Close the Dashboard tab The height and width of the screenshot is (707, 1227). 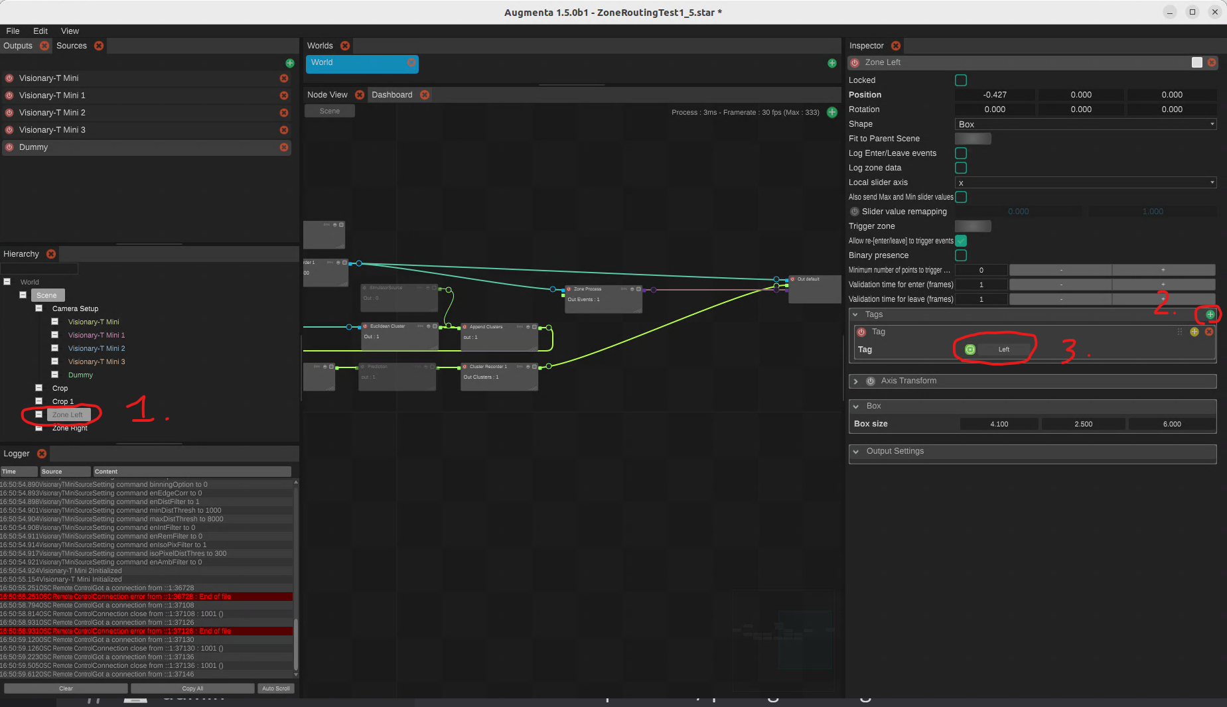click(x=425, y=95)
